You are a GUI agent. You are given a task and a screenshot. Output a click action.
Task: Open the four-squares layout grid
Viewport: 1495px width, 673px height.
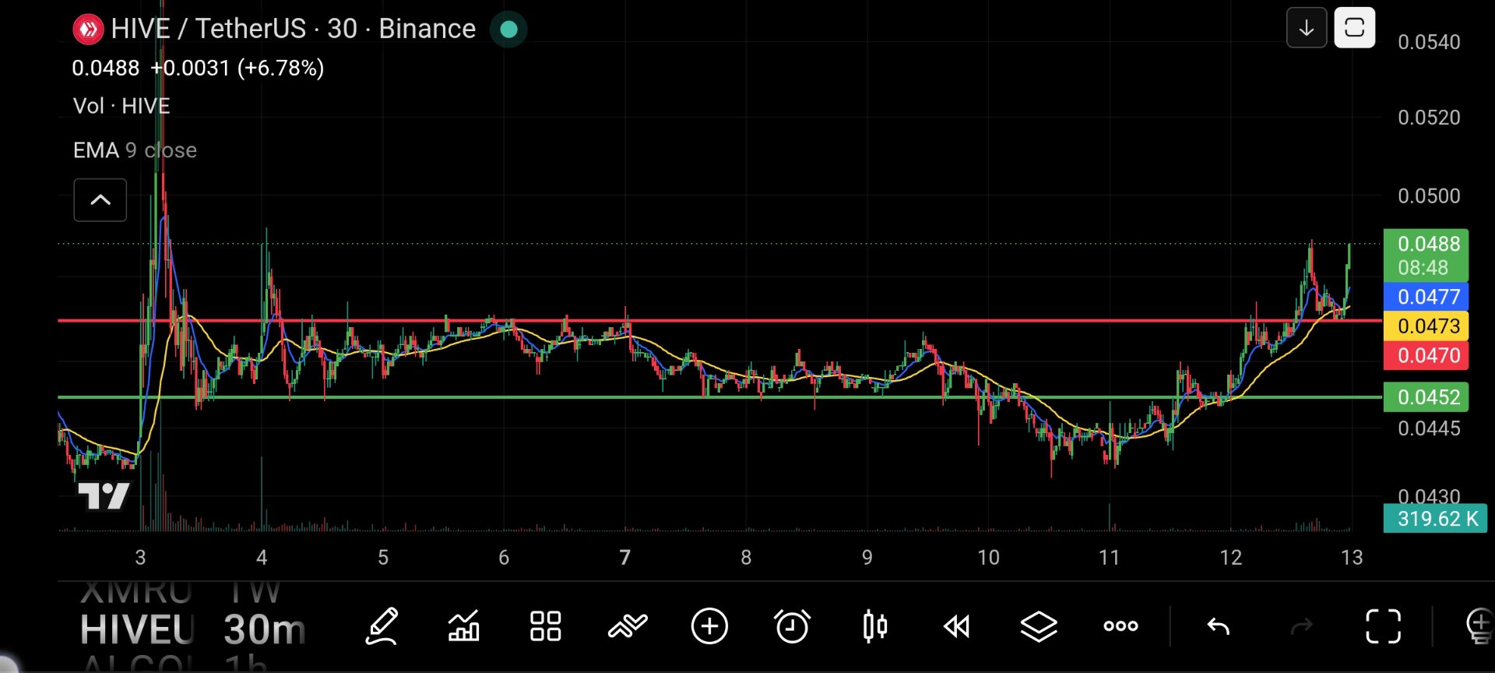coord(545,626)
